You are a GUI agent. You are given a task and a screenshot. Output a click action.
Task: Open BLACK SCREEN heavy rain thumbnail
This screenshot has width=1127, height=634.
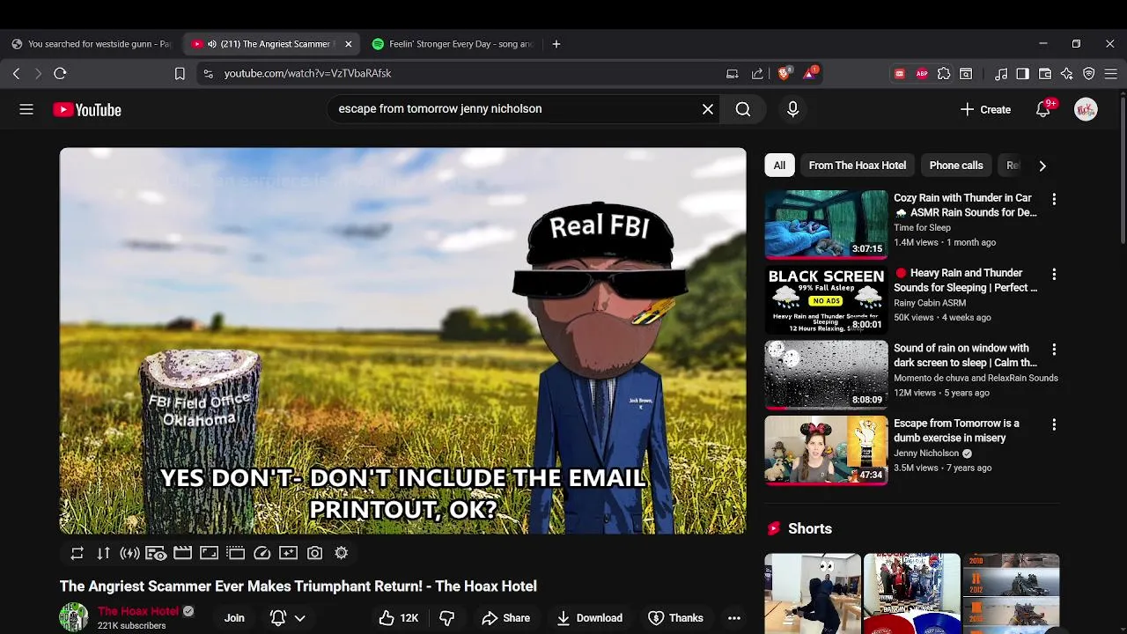(x=826, y=299)
